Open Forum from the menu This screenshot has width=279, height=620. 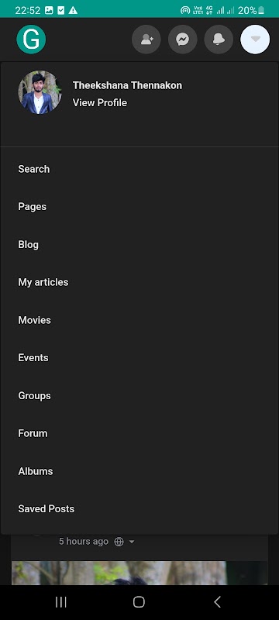coord(33,433)
